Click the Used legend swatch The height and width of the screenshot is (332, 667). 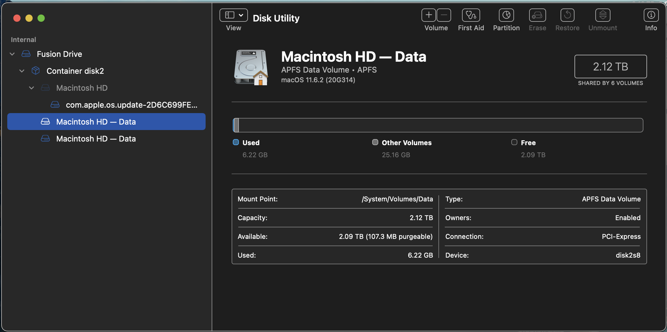[x=236, y=142]
